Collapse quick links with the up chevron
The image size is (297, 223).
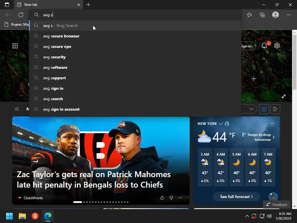tap(263, 59)
